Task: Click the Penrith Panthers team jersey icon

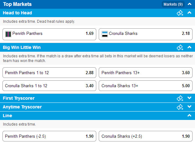Action: pyautogui.click(x=8, y=34)
